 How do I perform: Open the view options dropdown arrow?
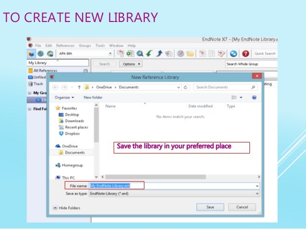click(x=241, y=98)
